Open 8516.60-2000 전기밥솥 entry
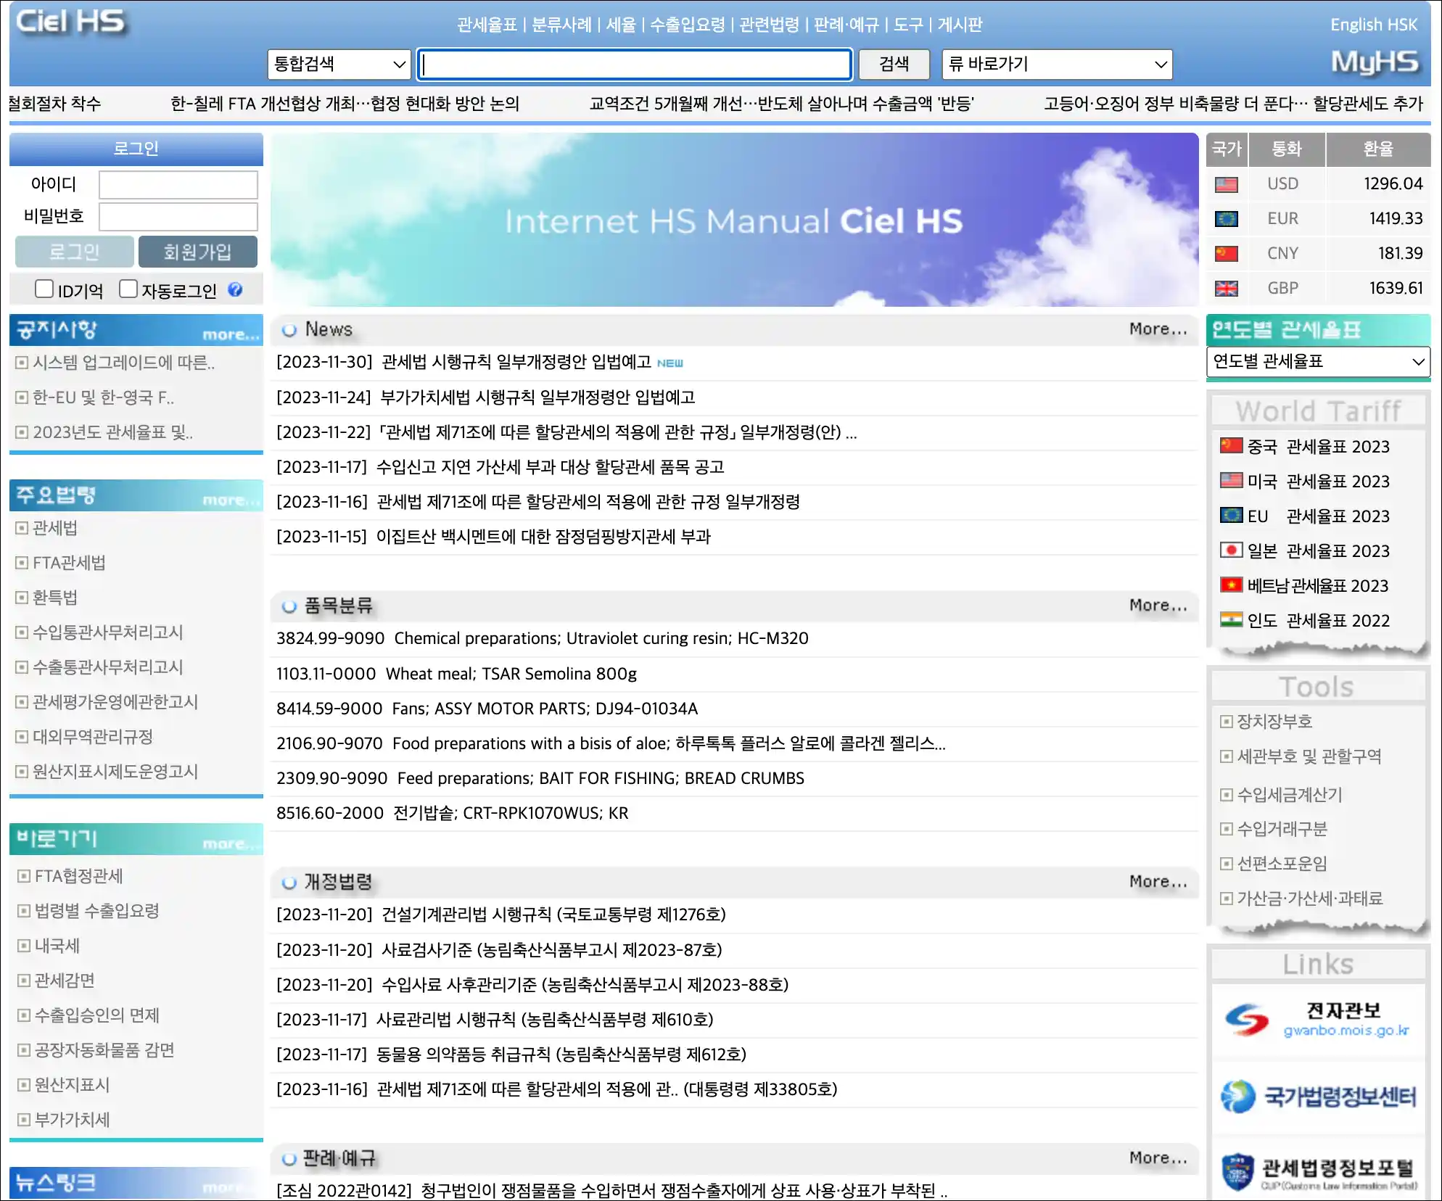Image resolution: width=1442 pixels, height=1201 pixels. coord(453,813)
